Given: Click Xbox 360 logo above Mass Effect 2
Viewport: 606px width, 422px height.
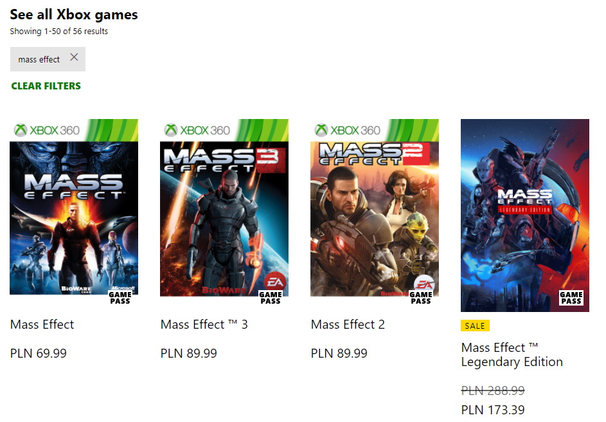Looking at the screenshot, I should [348, 130].
